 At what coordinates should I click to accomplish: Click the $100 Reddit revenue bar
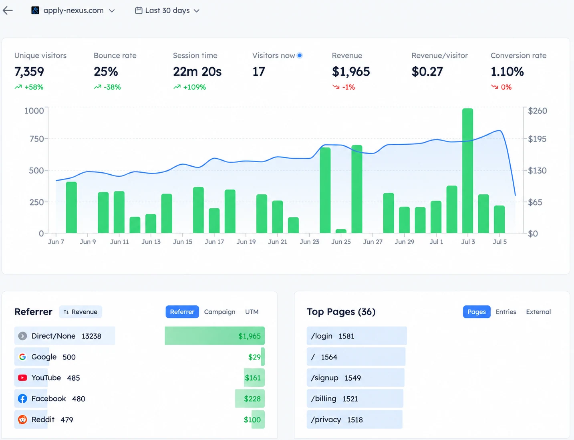tap(258, 420)
